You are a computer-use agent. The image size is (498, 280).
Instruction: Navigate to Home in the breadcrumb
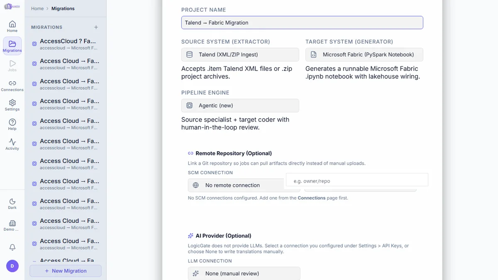tap(37, 8)
